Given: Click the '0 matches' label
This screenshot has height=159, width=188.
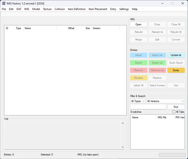Looking at the screenshot, I should (136, 112).
